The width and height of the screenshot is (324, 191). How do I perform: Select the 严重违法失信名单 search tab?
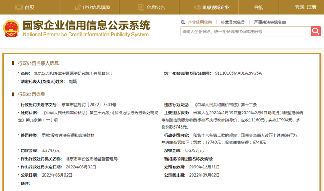(270, 22)
